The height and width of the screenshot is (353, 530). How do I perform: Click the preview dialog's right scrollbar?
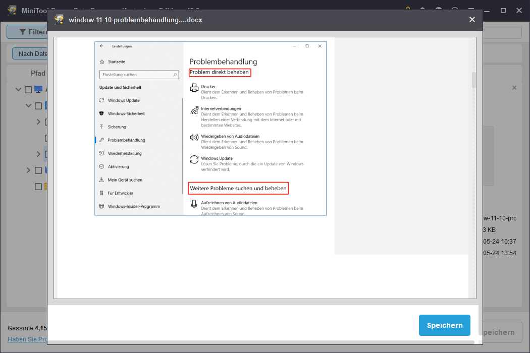click(x=473, y=81)
